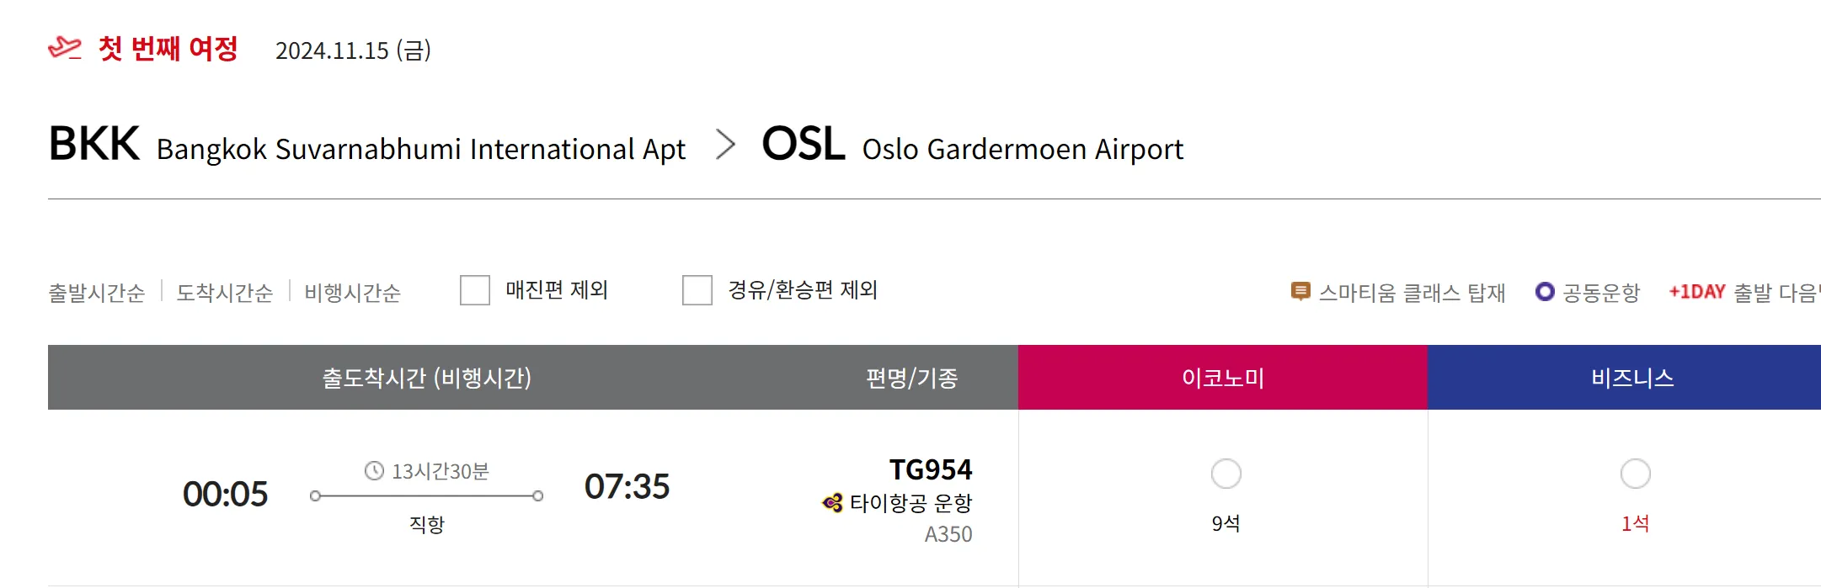
Task: Click the Smartium class legend icon
Action: pos(1300,292)
